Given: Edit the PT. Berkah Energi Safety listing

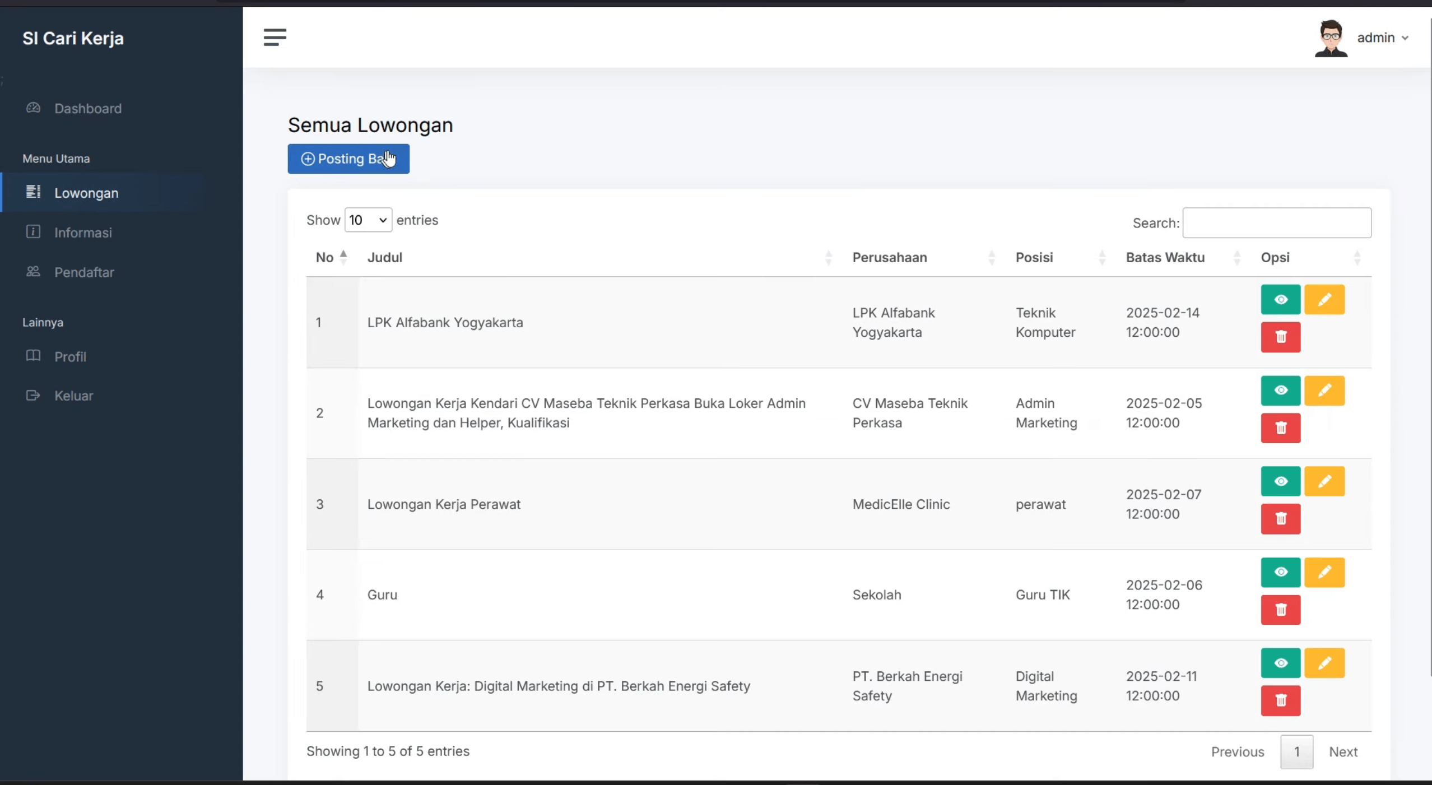Looking at the screenshot, I should 1324,663.
